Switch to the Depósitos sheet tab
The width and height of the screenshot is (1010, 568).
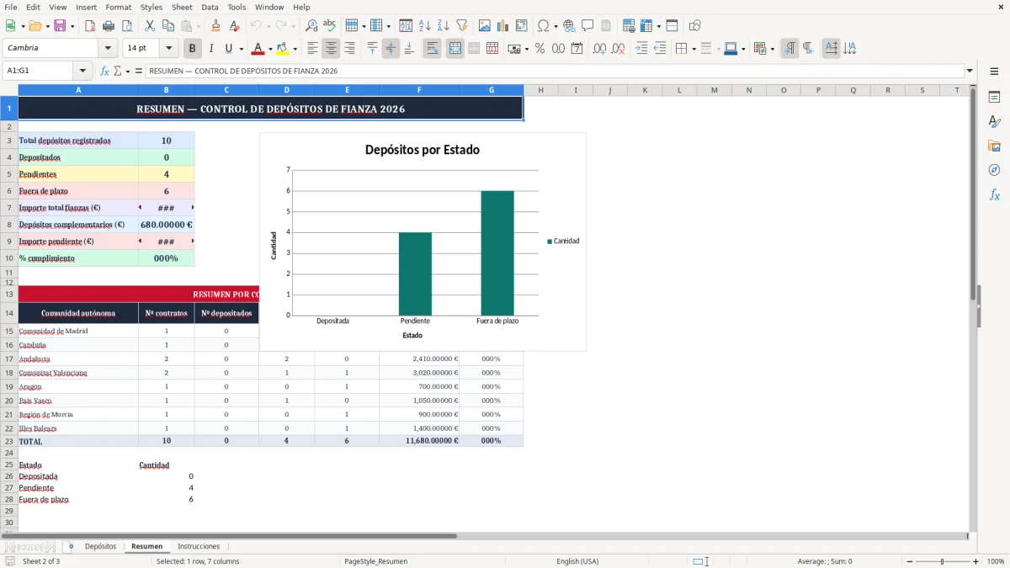100,546
